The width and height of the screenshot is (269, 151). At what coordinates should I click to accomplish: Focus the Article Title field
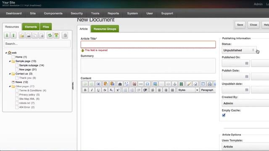pos(148,44)
